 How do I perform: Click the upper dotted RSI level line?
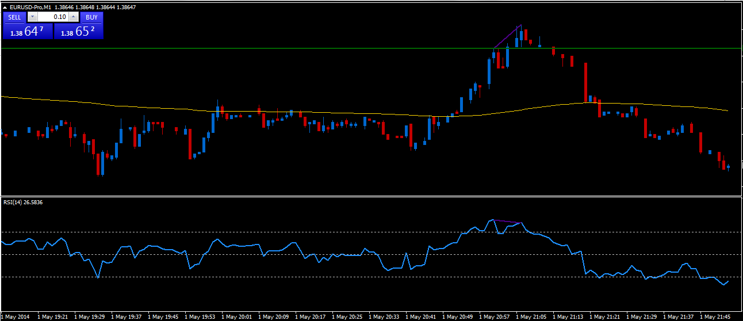coord(173,232)
